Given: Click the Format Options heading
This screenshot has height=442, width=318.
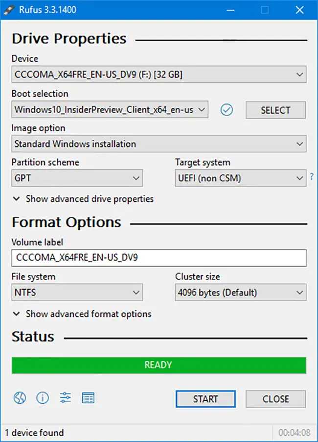Looking at the screenshot, I should 67,222.
